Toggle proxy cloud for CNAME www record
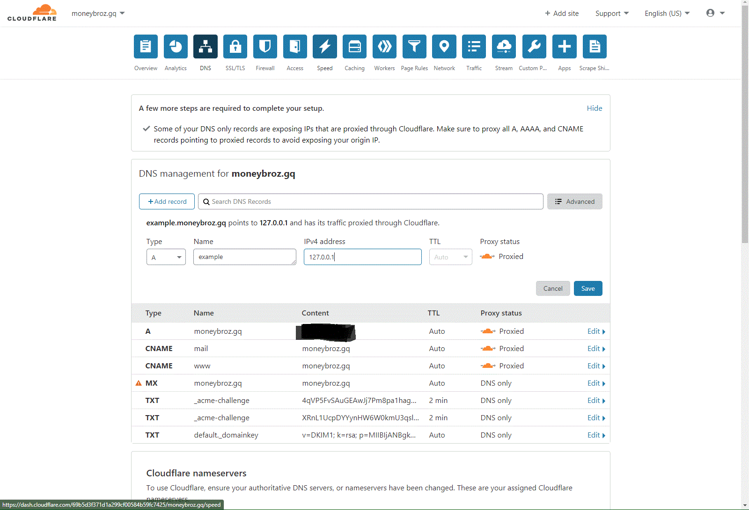749x510 pixels. point(488,366)
